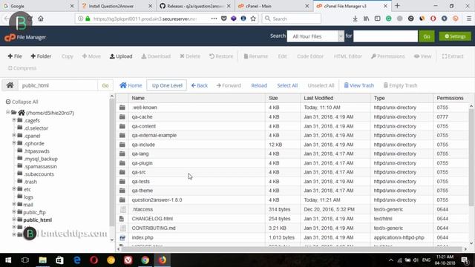475x267 pixels.
Task: Expand the .cagefs tree folder
Action: click(14, 120)
